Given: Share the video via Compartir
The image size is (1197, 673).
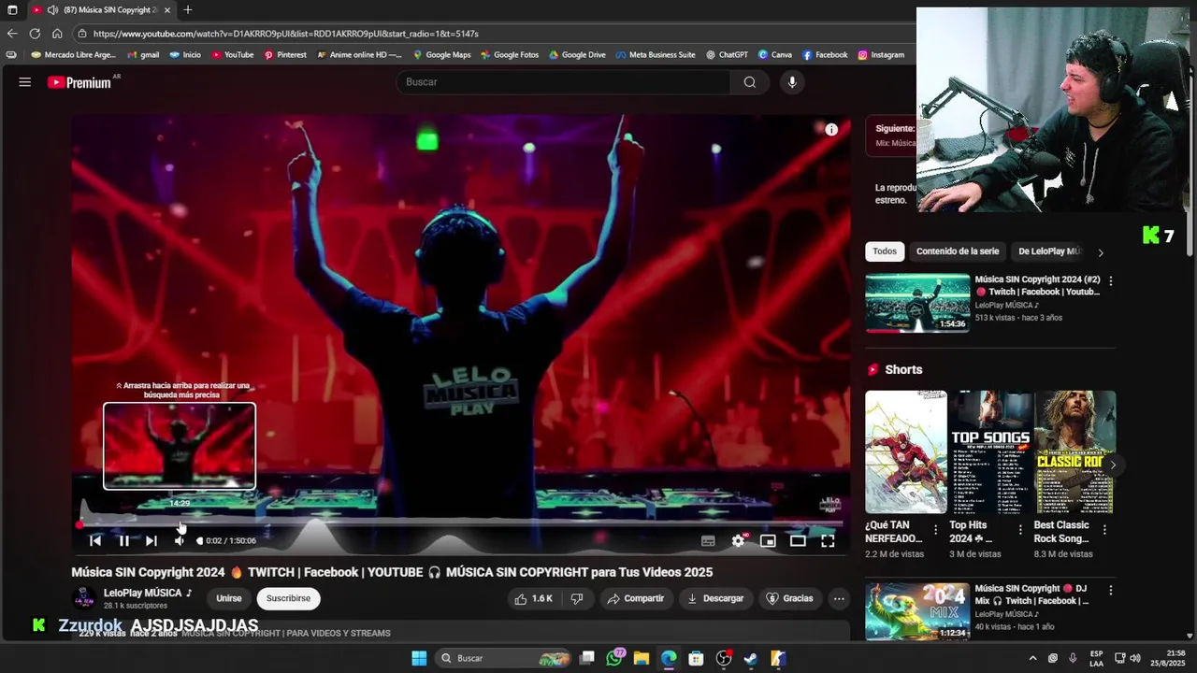Looking at the screenshot, I should point(635,598).
